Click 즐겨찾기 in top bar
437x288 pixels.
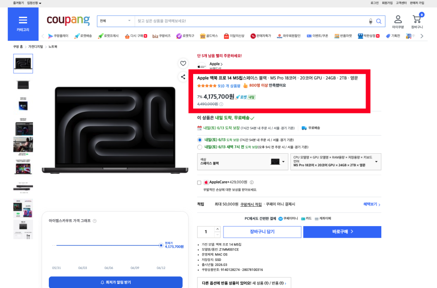click(x=19, y=3)
